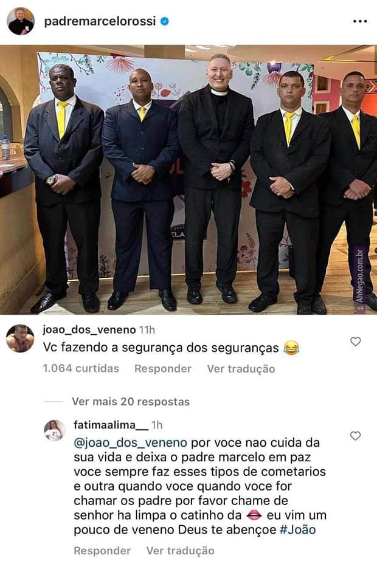
Task: Click Responder under joao_dos_veneno's comment
Action: point(163,368)
